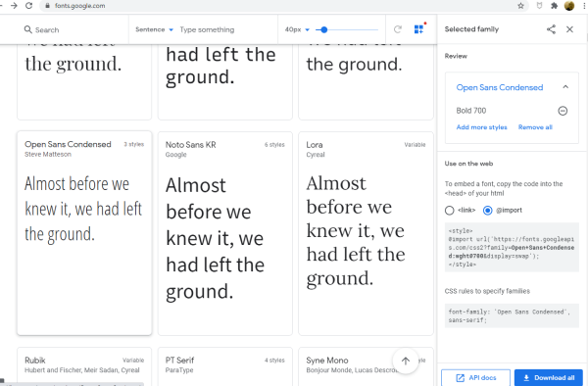The image size is (588, 386).
Task: Click the ParaType designer name
Action: (179, 370)
